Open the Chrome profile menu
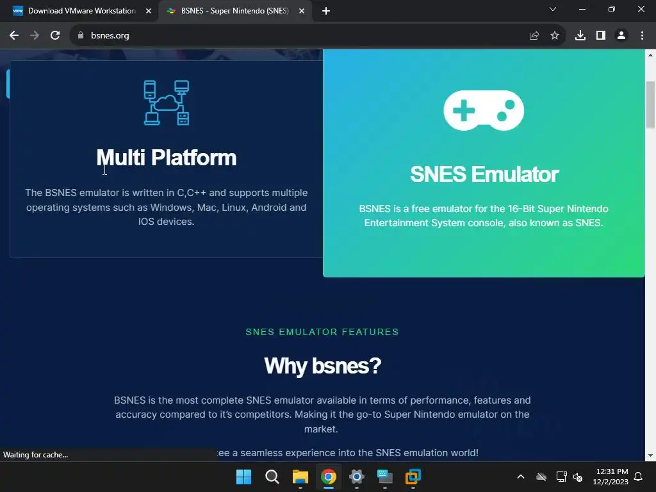Viewport: 656px width, 492px height. (x=621, y=36)
